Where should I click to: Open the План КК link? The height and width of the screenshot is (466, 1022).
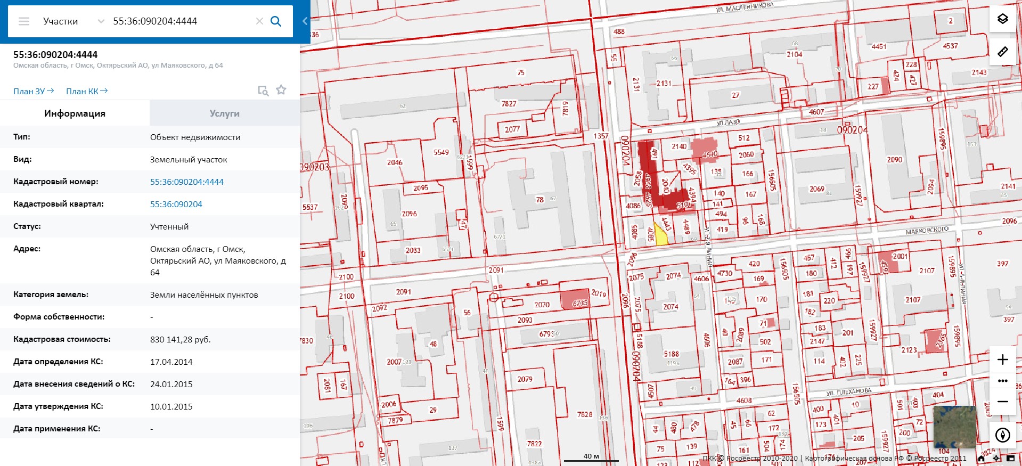[87, 91]
